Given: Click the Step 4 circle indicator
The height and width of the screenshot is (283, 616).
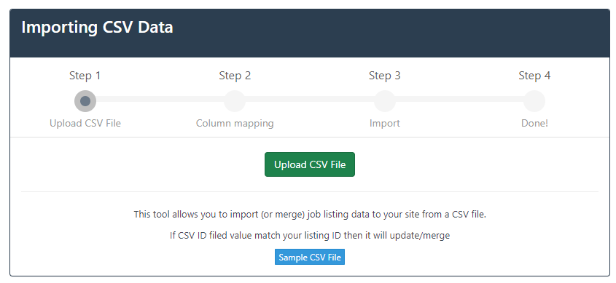Looking at the screenshot, I should click(534, 101).
